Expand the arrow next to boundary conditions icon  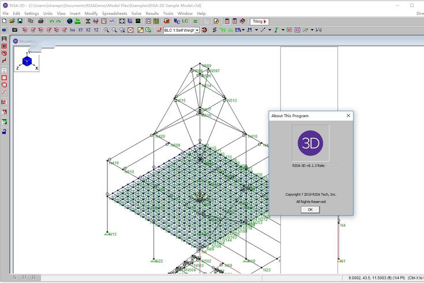click(x=283, y=30)
